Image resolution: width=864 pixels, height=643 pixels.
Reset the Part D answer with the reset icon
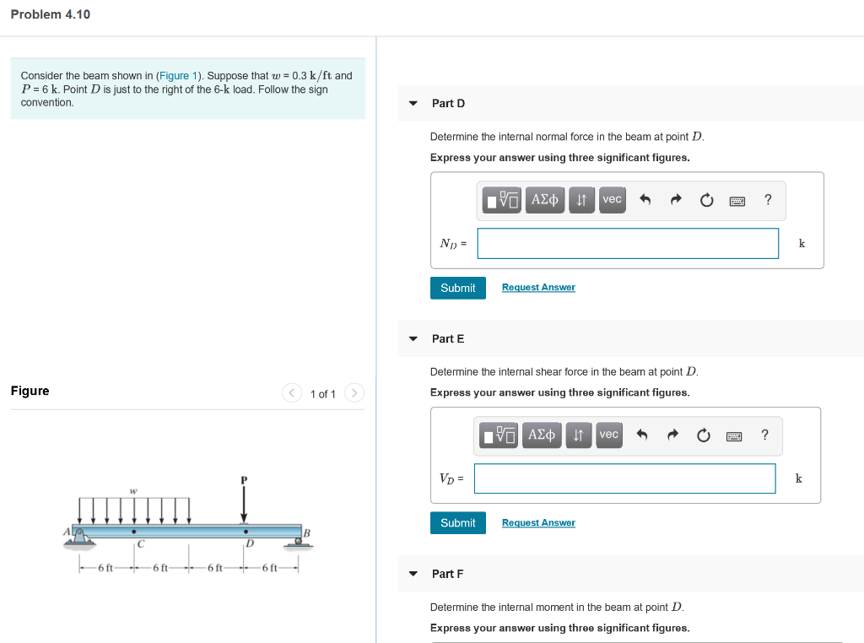click(706, 200)
